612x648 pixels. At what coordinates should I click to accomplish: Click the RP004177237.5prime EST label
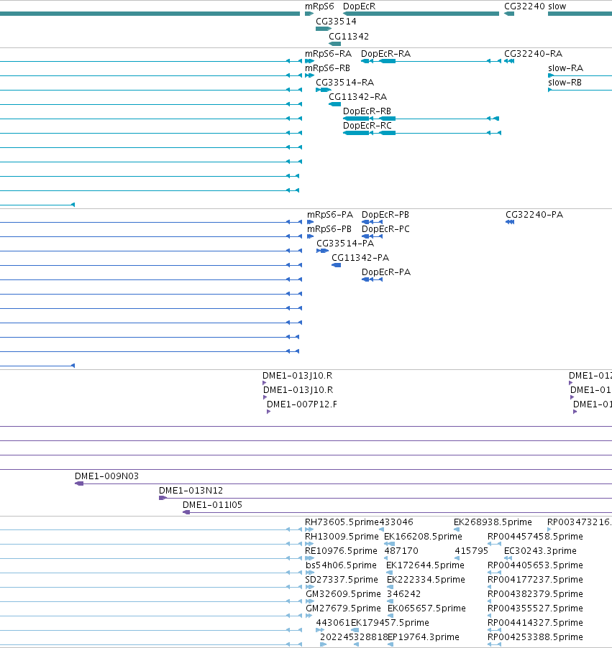[x=535, y=580]
